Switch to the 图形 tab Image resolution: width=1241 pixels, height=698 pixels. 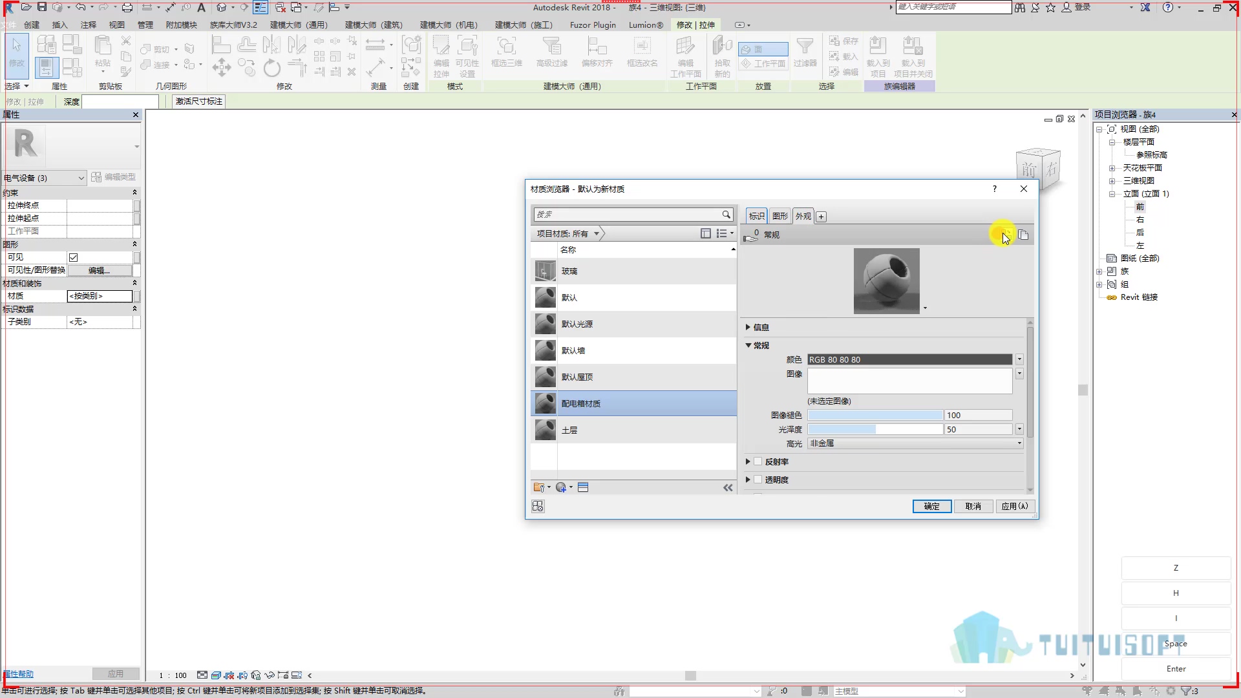tap(780, 216)
